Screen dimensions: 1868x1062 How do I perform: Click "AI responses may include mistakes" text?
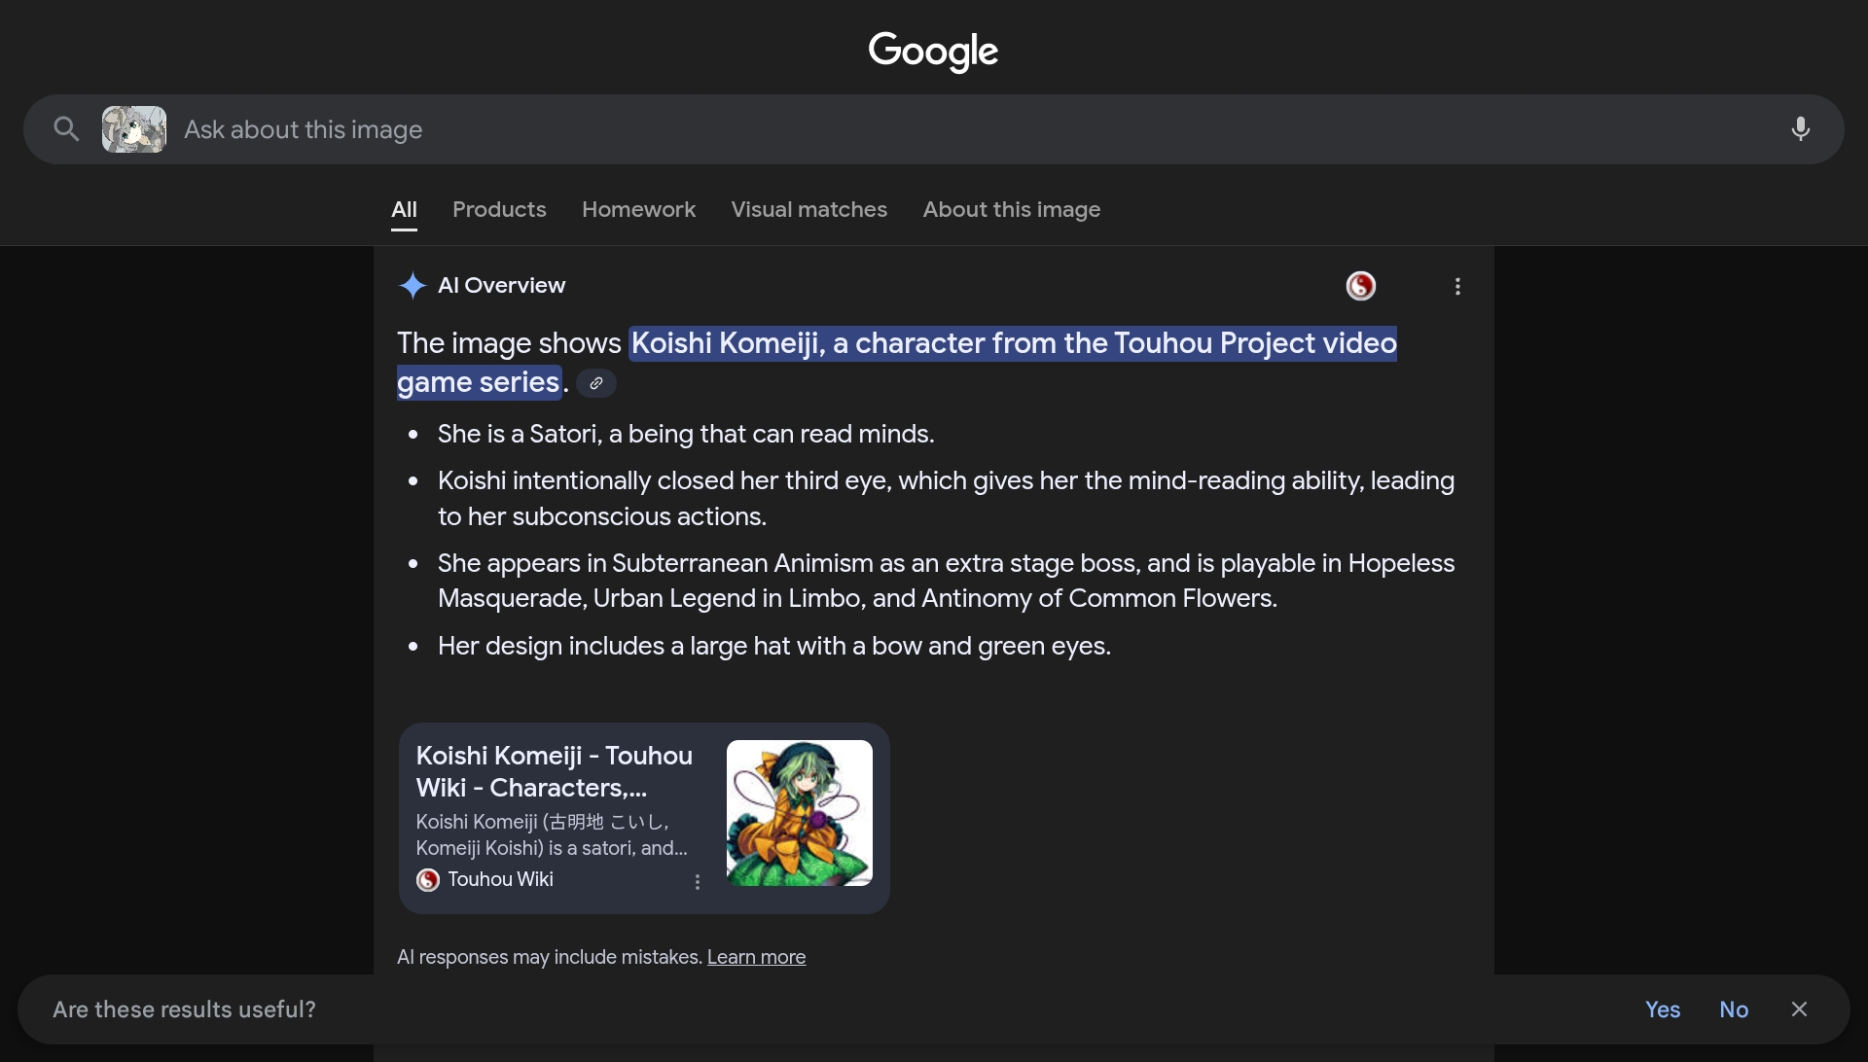tap(550, 957)
